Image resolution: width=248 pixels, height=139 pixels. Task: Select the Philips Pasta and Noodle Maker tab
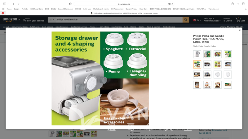124,13
